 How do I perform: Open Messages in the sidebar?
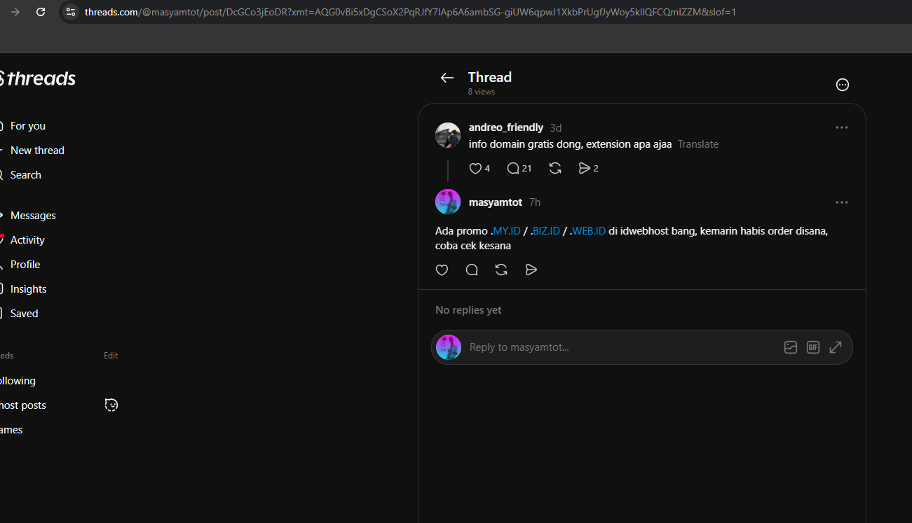click(x=33, y=216)
